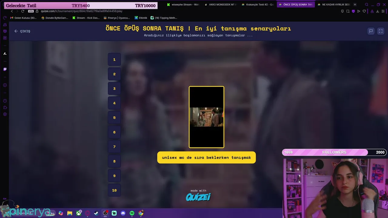This screenshot has height=218, width=388.
Task: Open the browser downloads icon
Action: tap(377, 11)
